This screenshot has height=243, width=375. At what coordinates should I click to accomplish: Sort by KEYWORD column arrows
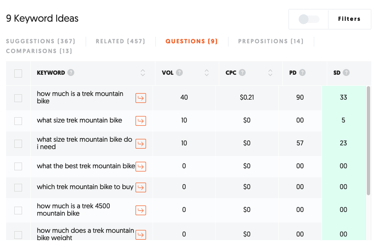[143, 73]
